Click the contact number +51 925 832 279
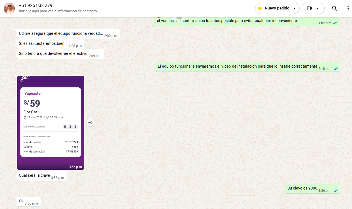The height and width of the screenshot is (209, 352). coord(36,6)
